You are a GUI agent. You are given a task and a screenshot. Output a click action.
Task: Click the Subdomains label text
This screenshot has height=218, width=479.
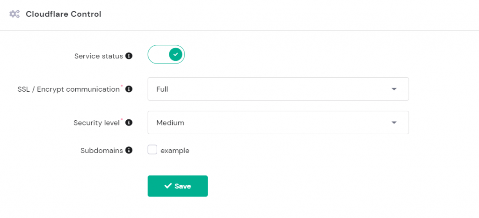click(102, 151)
